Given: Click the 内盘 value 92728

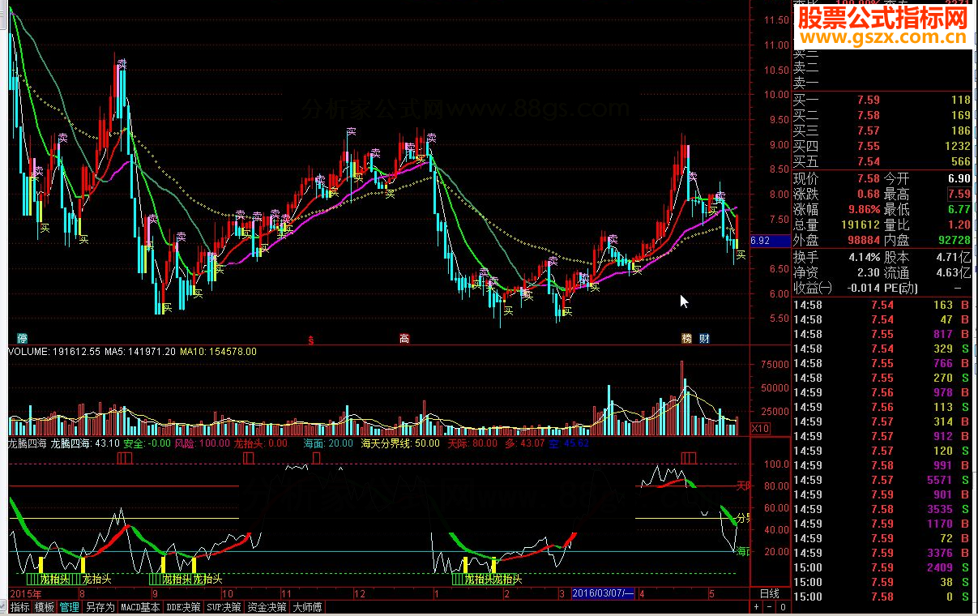Looking at the screenshot, I should pos(954,240).
